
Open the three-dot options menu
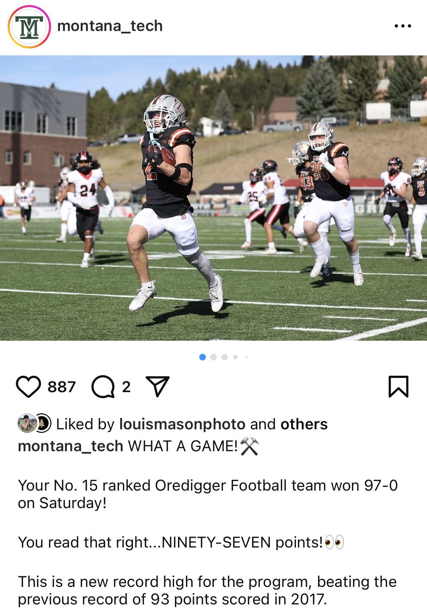pyautogui.click(x=403, y=26)
